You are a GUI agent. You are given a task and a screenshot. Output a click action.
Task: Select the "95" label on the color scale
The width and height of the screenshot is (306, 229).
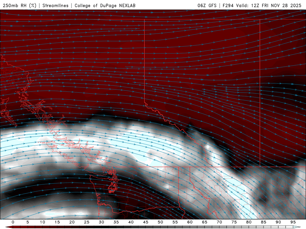tap(293, 222)
